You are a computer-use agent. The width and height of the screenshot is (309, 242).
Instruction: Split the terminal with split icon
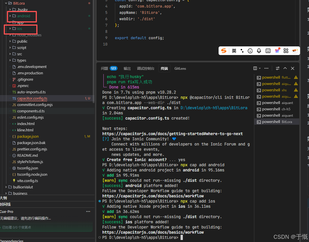pos(255,68)
